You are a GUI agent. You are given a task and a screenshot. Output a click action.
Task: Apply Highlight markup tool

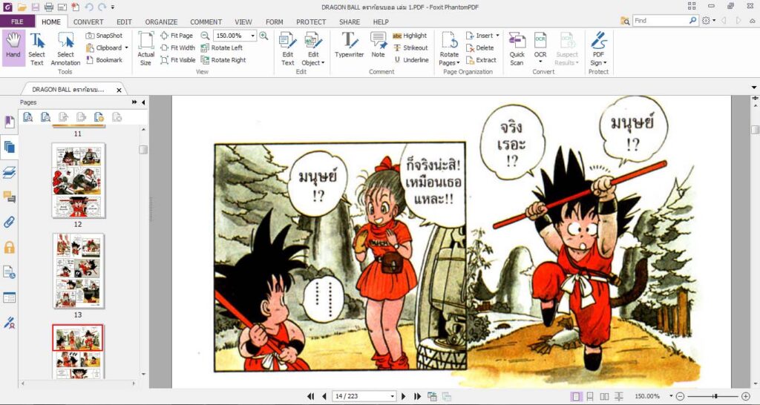point(410,36)
